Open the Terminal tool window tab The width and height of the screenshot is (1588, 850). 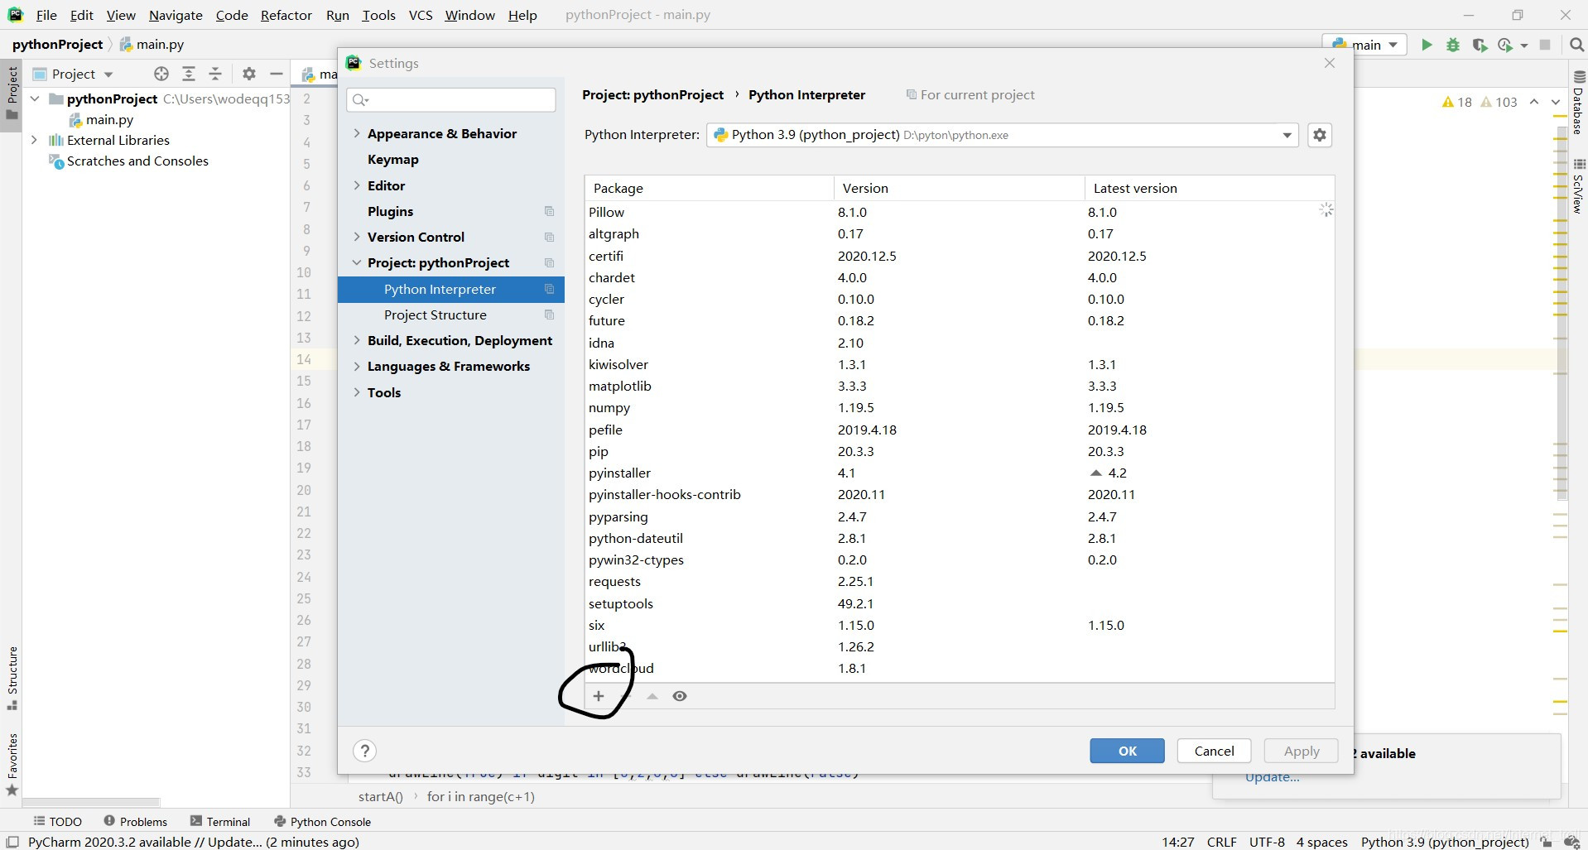pos(220,821)
